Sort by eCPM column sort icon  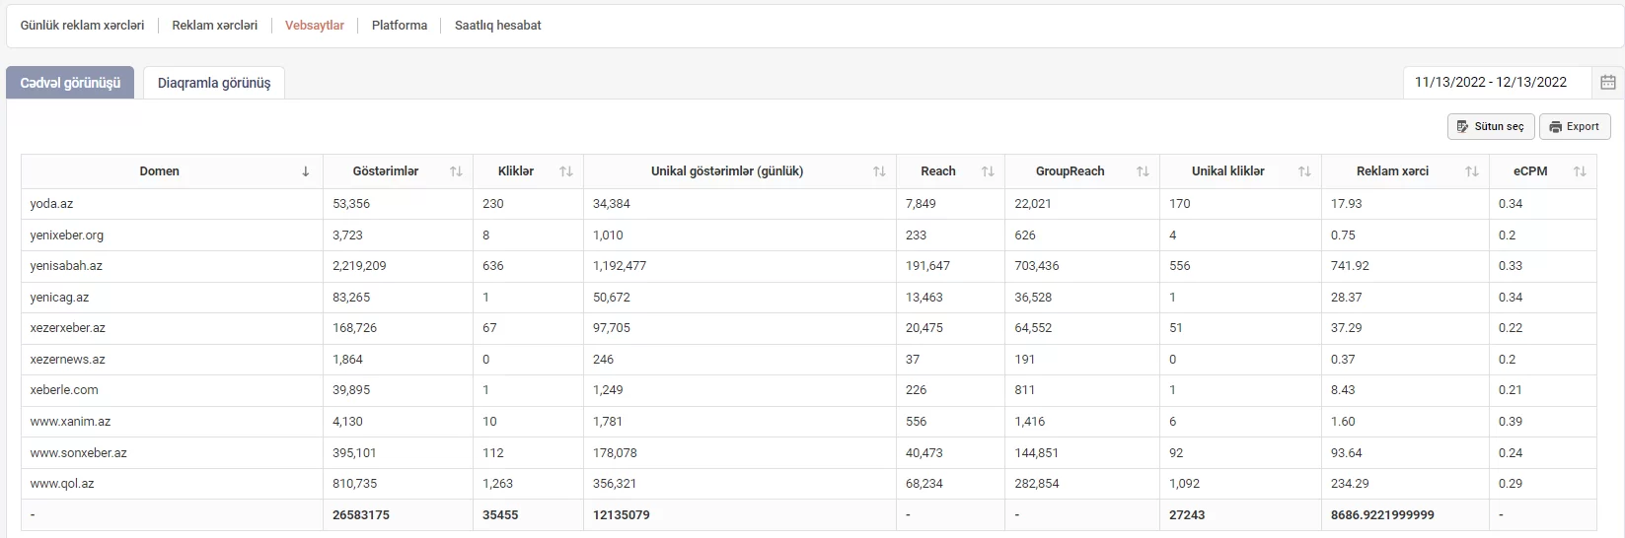[x=1580, y=171]
